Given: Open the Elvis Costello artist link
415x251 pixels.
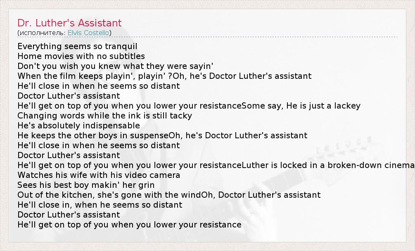Looking at the screenshot, I should [88, 33].
